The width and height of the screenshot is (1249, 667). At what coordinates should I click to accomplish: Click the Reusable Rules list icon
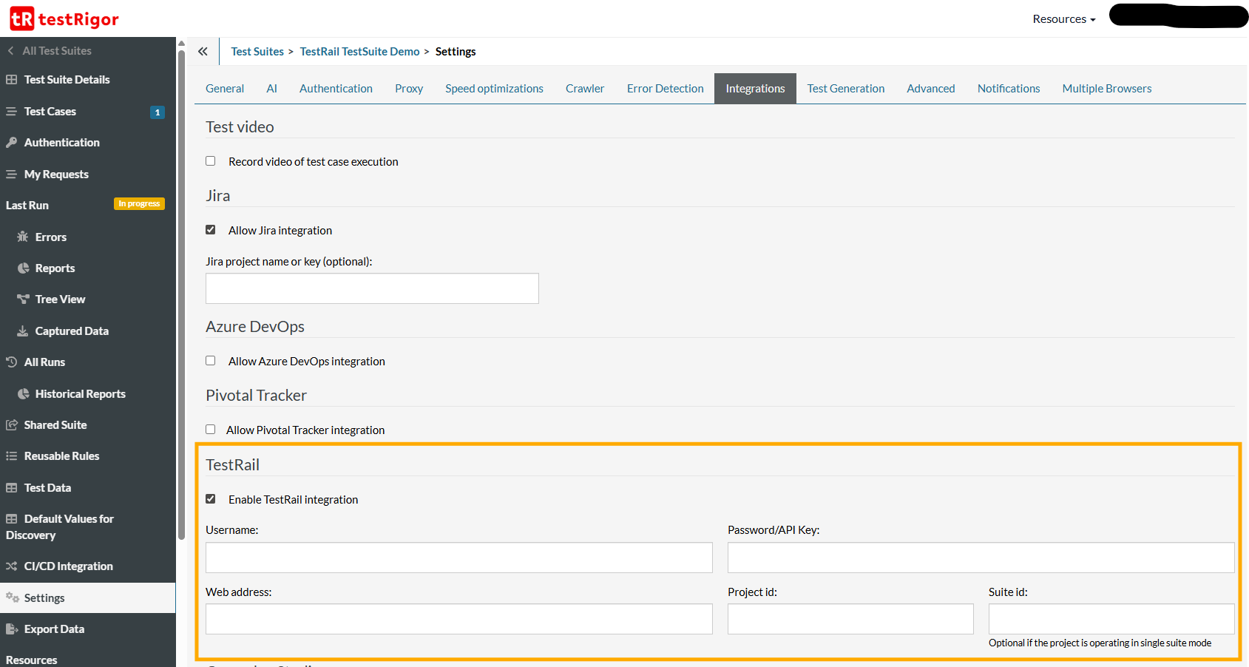pyautogui.click(x=12, y=456)
